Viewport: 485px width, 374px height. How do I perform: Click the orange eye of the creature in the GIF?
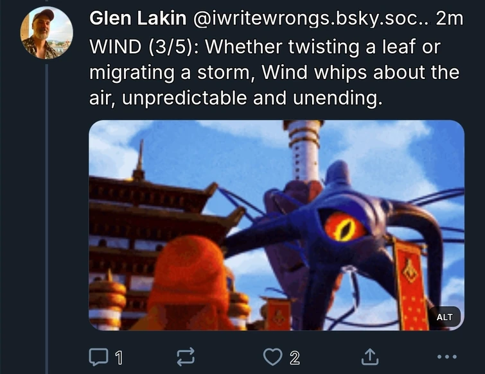[344, 228]
